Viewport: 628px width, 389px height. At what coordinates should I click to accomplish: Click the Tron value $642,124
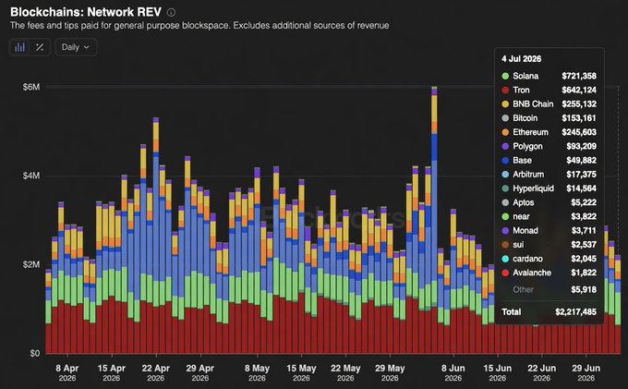coord(579,91)
